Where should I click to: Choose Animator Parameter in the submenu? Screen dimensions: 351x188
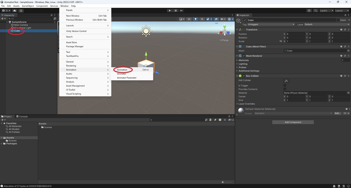tap(127, 78)
